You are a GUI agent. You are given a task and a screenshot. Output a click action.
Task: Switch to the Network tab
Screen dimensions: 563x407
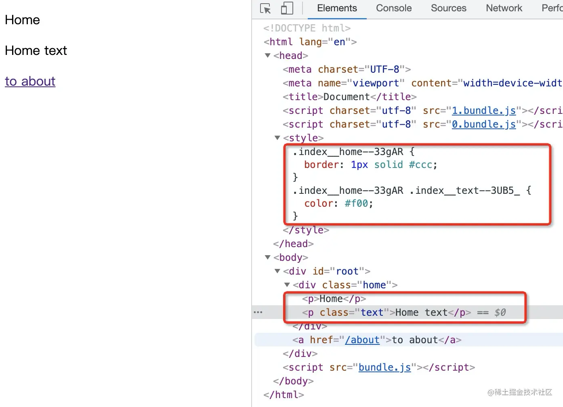[x=504, y=8]
